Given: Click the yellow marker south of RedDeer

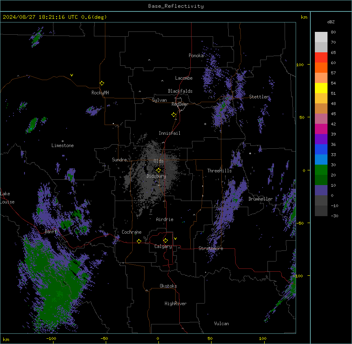Looking at the screenshot, I should (x=174, y=115).
